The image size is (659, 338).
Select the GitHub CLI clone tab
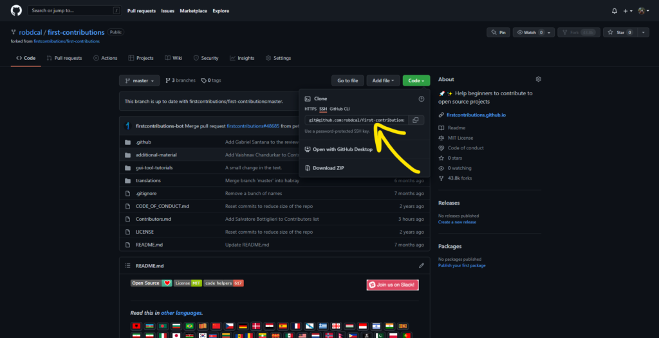click(x=340, y=109)
